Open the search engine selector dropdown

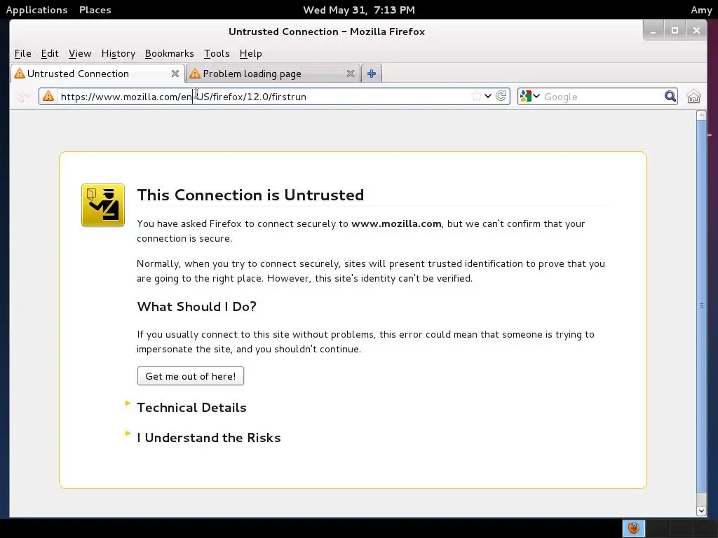530,96
